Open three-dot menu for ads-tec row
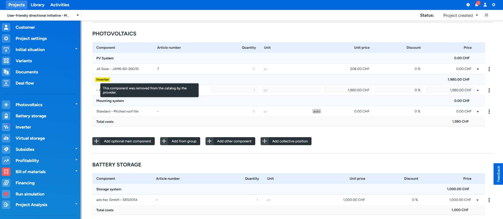 tap(489, 200)
